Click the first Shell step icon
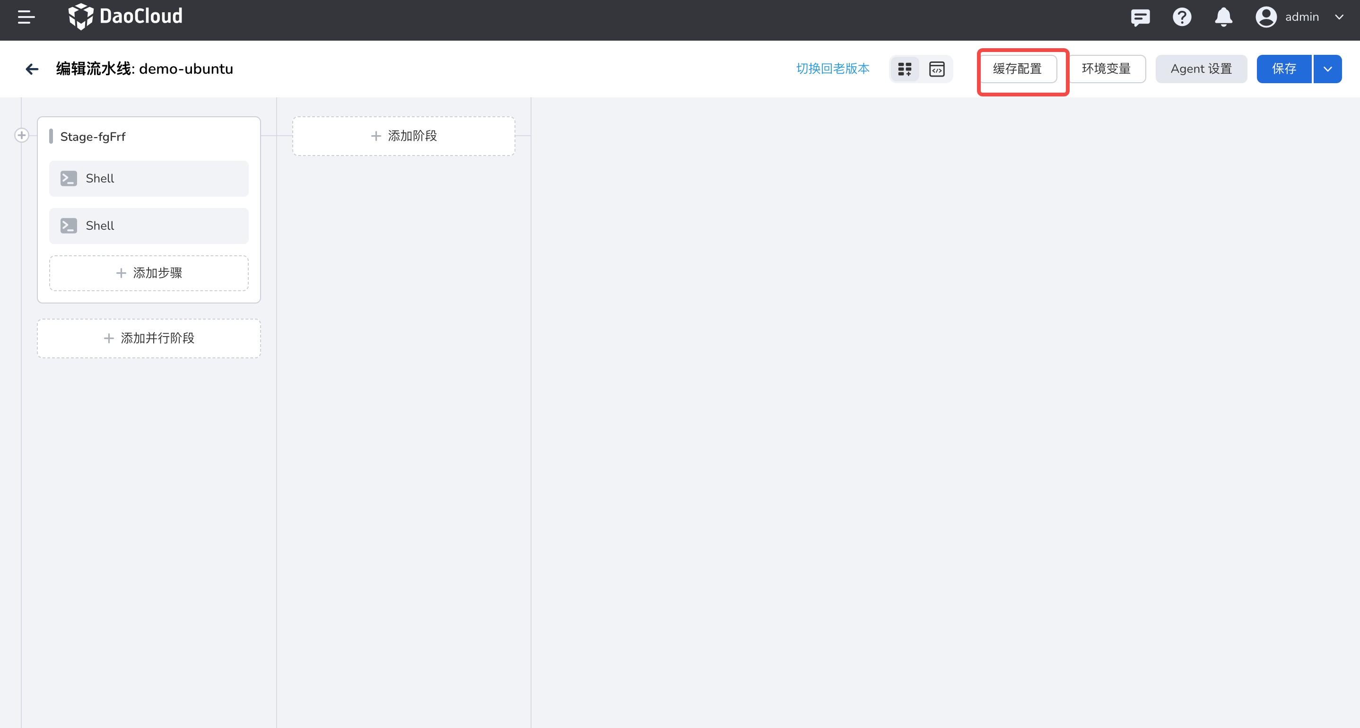 (69, 178)
